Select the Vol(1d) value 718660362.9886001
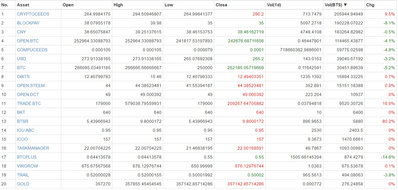Viewport: 398px width, 190px height. 301,50
